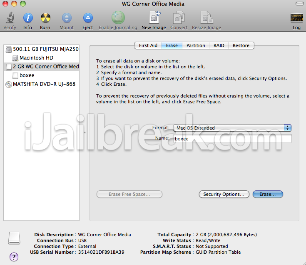The height and width of the screenshot is (265, 306).
Task: Select 2 GB WG Corner Office Media disk
Action: coord(41,67)
